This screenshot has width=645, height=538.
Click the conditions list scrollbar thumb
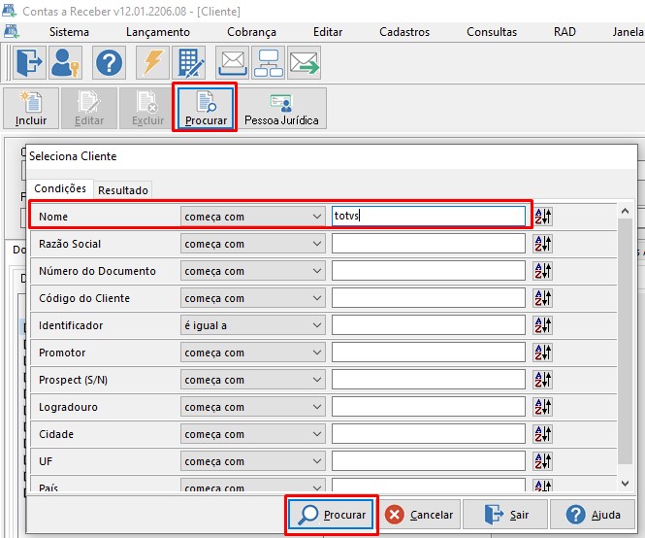point(626,341)
